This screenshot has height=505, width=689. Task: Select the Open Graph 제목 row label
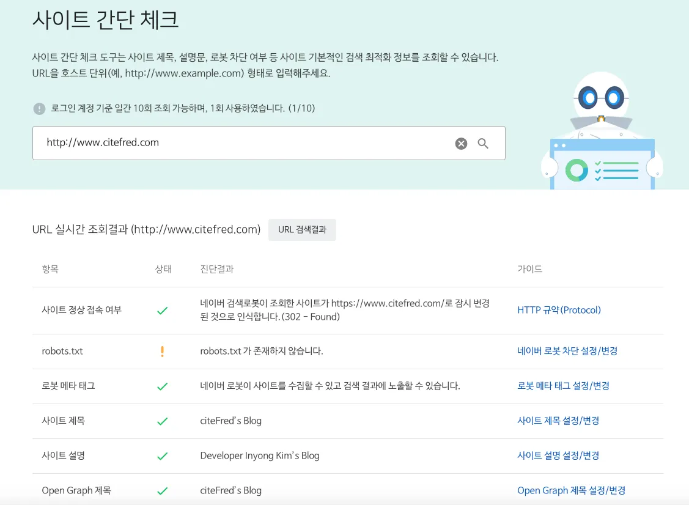point(76,490)
